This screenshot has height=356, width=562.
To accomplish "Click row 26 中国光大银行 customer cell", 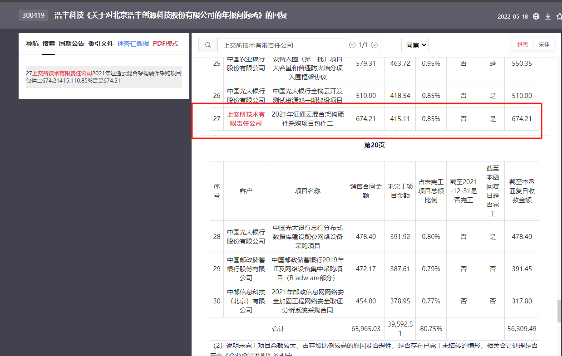I will [246, 96].
